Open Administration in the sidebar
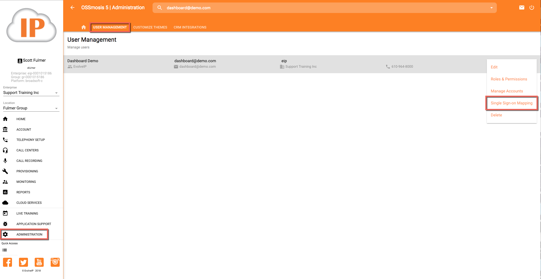 (29, 235)
